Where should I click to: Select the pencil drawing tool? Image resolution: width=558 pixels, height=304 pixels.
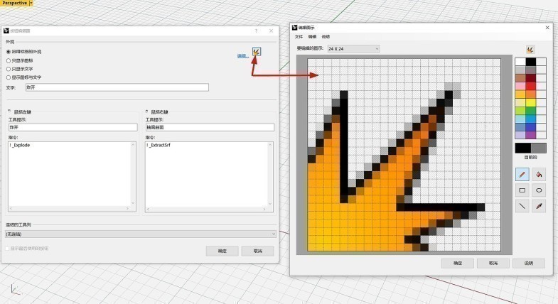[x=522, y=174]
